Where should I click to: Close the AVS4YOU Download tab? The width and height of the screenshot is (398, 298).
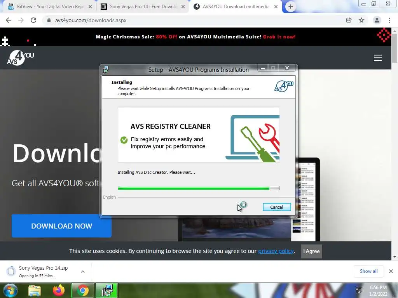pyautogui.click(x=276, y=7)
